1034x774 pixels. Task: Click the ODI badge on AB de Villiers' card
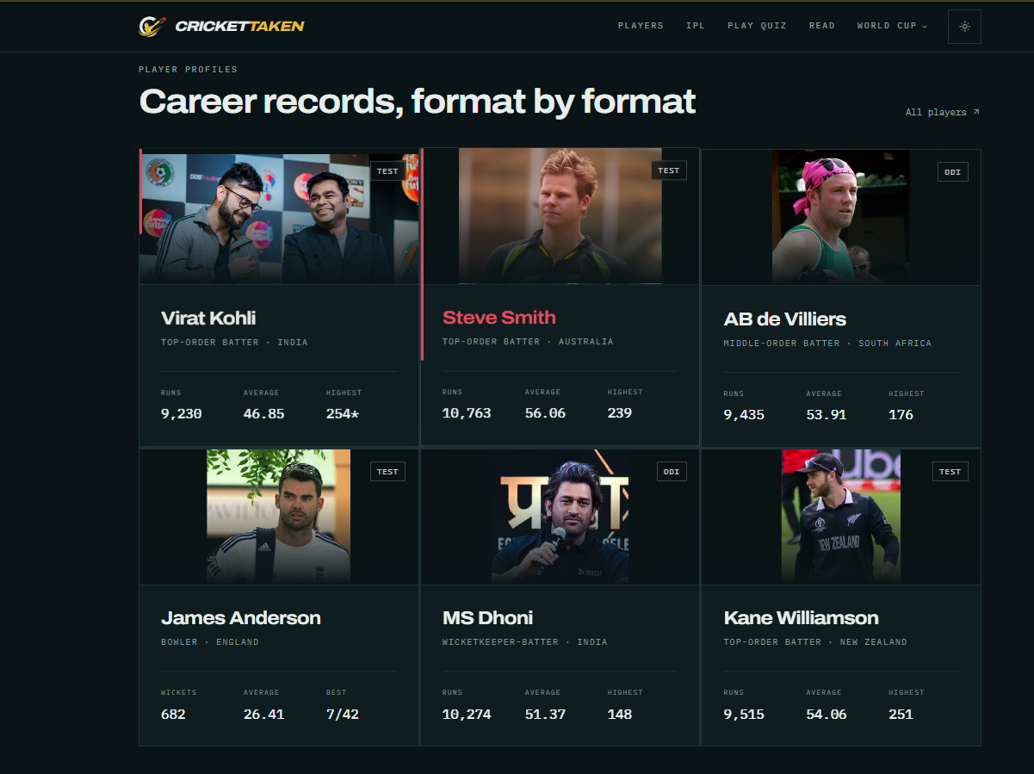953,172
